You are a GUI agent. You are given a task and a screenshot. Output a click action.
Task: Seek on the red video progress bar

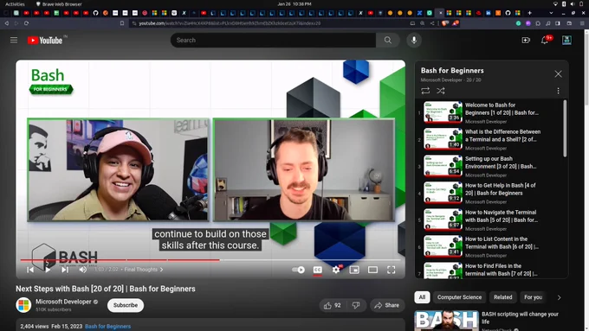[210, 260]
